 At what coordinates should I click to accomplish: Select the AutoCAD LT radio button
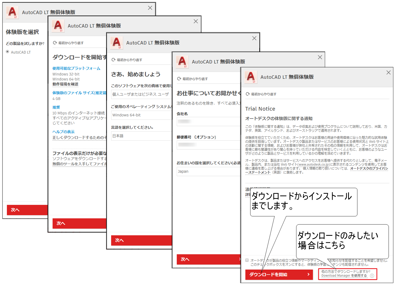pyautogui.click(x=7, y=52)
